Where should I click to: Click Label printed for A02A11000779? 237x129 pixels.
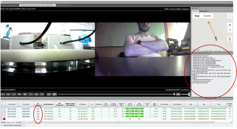click(x=26, y=111)
